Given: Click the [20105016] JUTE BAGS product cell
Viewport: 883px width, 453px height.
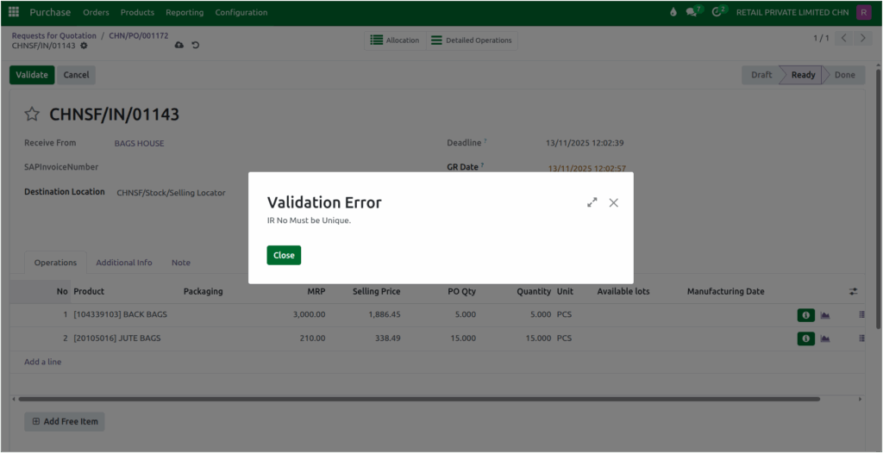Looking at the screenshot, I should 116,338.
